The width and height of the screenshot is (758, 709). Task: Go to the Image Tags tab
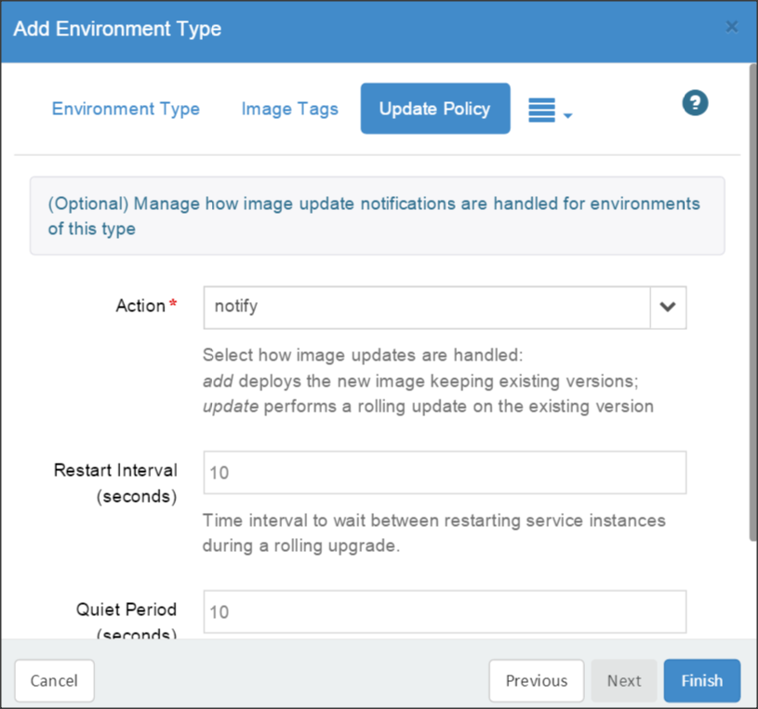tap(289, 109)
